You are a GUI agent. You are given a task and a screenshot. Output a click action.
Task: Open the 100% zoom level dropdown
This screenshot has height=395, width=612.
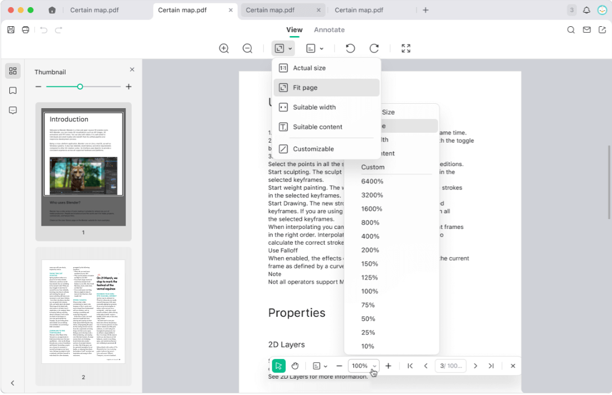coord(363,365)
